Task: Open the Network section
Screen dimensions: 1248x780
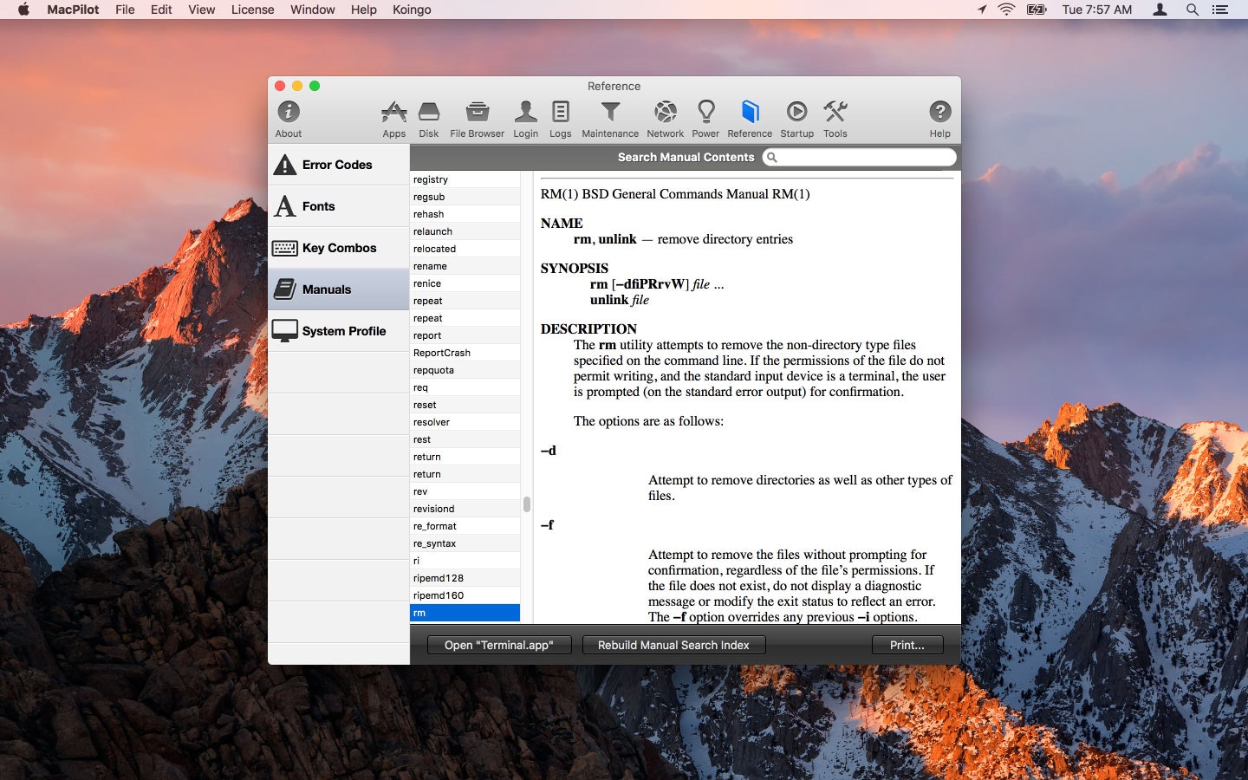Action: point(665,117)
